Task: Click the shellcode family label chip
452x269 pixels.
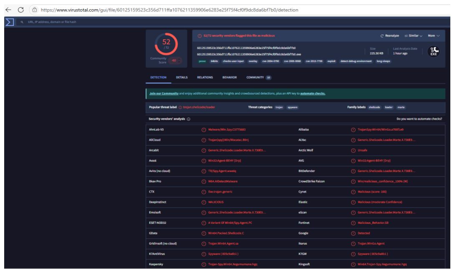Action: 374,107
